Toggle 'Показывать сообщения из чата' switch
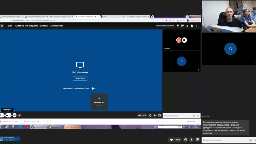The image size is (256, 144). (x=93, y=88)
